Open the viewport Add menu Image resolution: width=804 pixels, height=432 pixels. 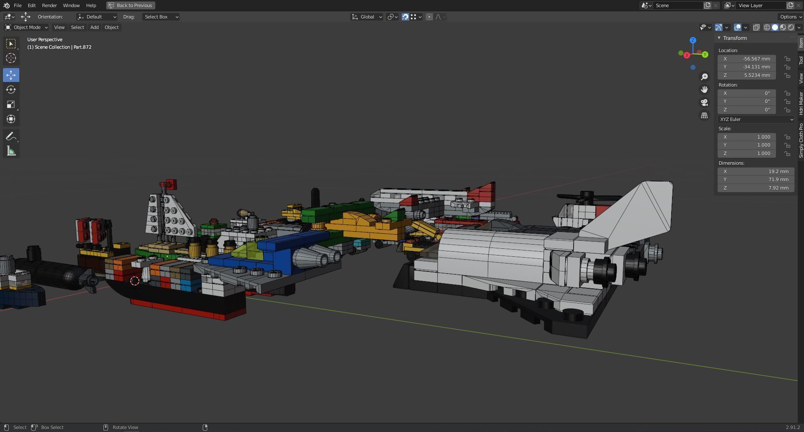coord(94,27)
